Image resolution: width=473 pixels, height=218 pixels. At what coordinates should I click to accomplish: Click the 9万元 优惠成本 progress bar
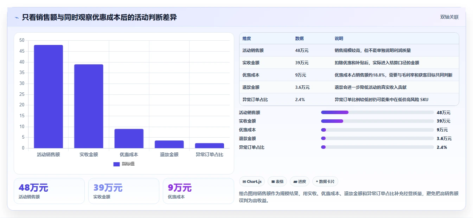coord(377,130)
